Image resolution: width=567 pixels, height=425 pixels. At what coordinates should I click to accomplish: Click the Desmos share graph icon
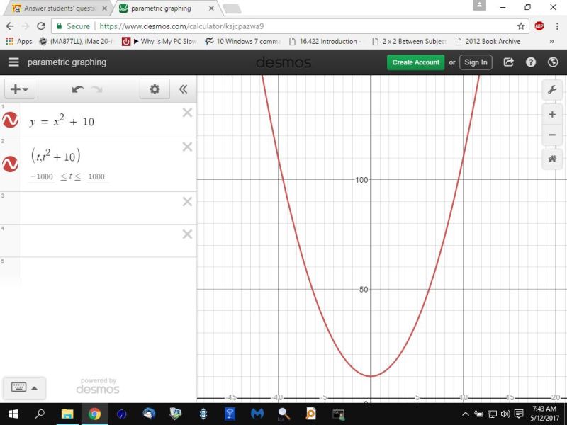pos(508,62)
